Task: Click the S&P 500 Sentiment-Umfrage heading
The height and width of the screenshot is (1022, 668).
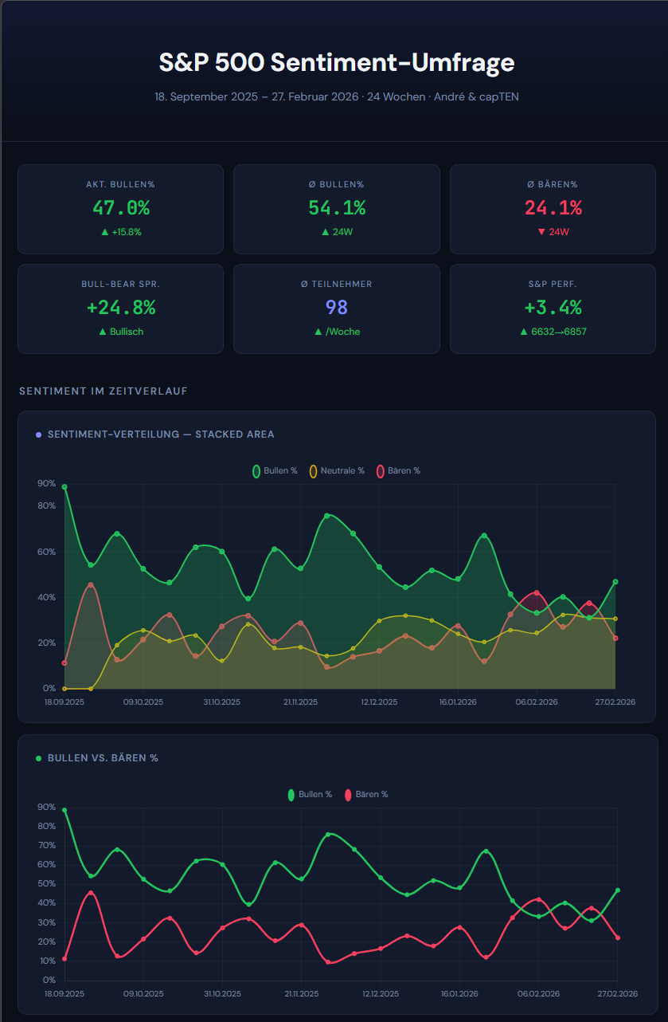Action: pos(336,62)
